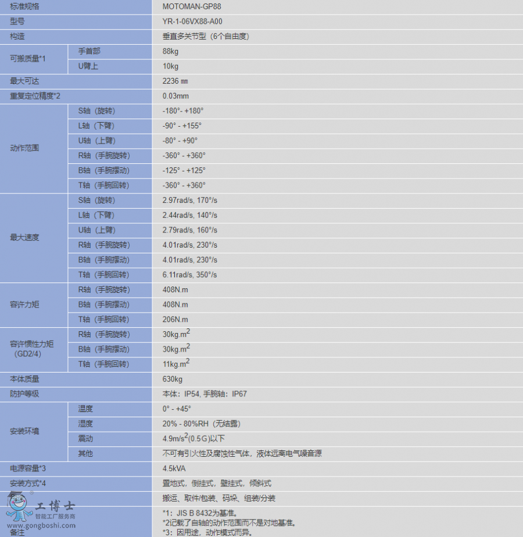Click the R轴 allowable torque "408N.m" value
Screen dimensions: 523x537
[175, 290]
